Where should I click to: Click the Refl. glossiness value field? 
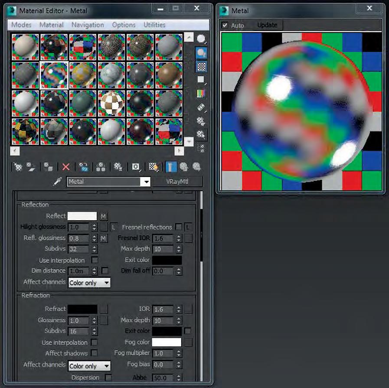click(78, 238)
